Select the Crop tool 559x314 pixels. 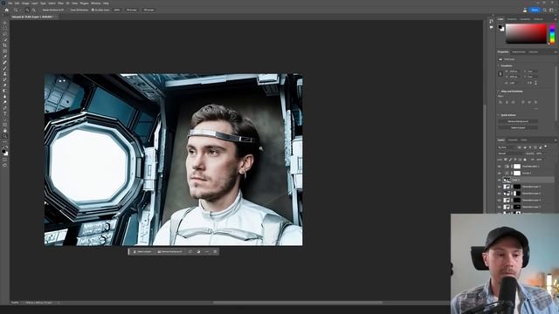[5, 45]
